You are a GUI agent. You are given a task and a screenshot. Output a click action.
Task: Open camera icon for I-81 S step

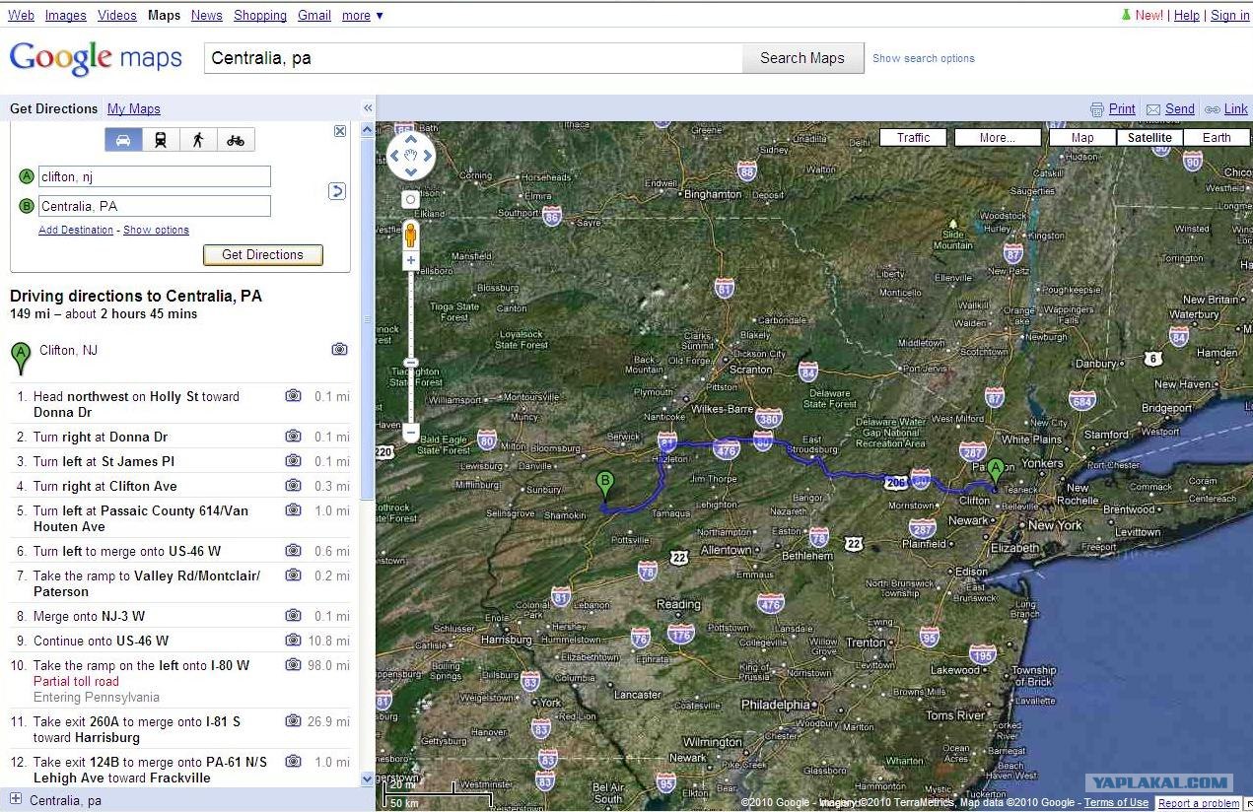pyautogui.click(x=293, y=720)
